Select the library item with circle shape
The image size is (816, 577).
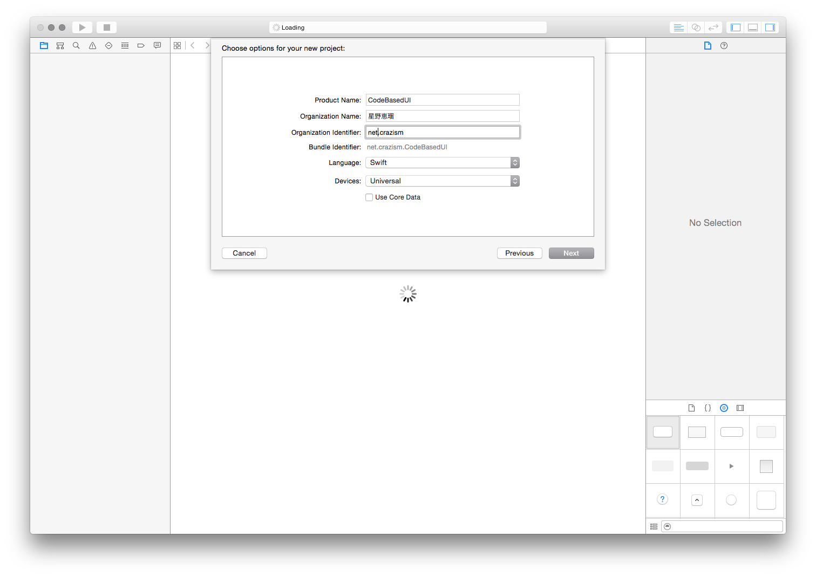pyautogui.click(x=732, y=500)
